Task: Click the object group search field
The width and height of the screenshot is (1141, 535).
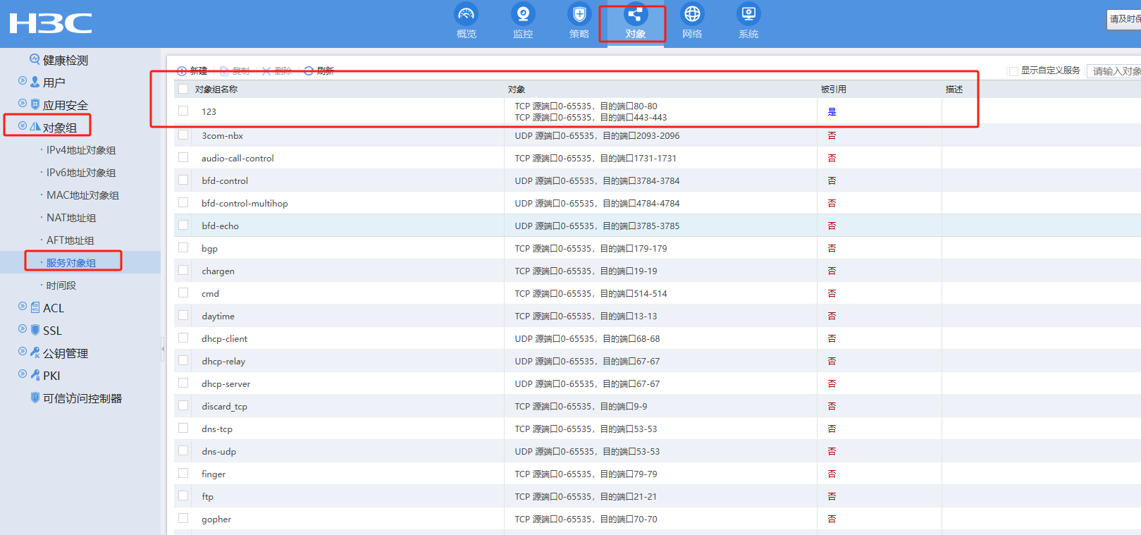Action: (1114, 71)
